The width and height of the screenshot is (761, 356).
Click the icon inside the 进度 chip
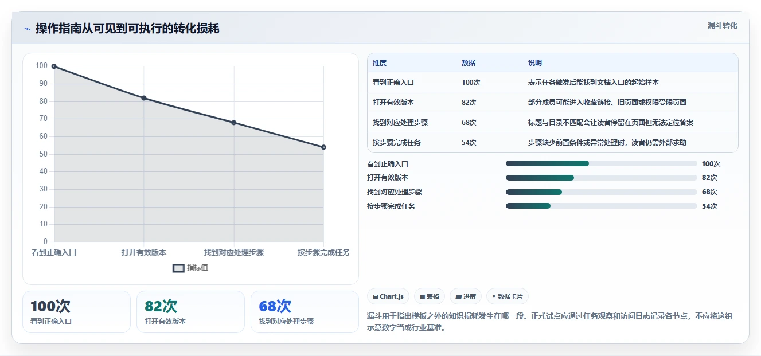click(x=459, y=296)
